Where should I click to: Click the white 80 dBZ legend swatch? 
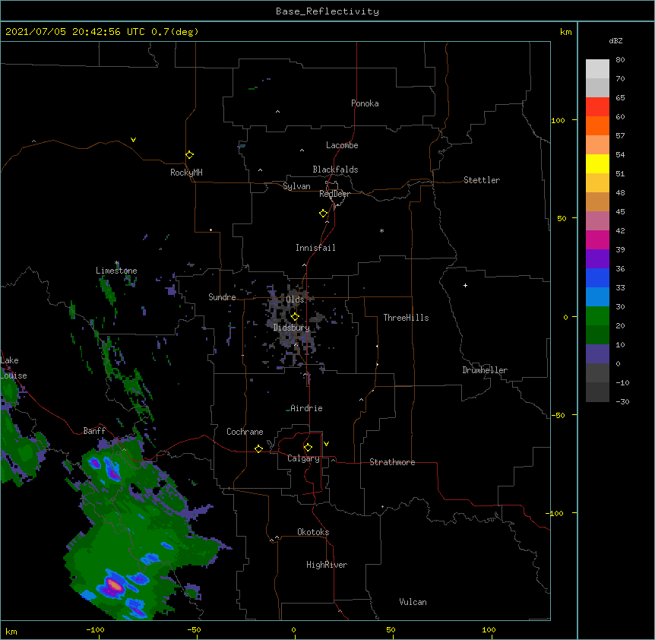coord(597,68)
